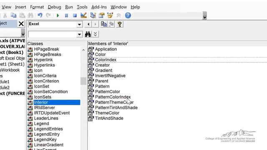The image size is (267, 150).
Task: Open the Properties Window icon
Action: tap(101, 15)
